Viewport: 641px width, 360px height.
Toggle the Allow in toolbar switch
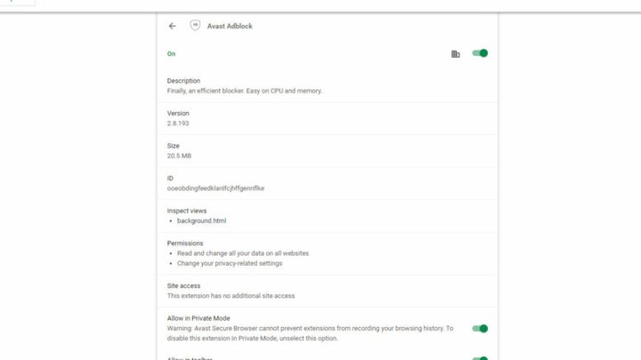481,358
